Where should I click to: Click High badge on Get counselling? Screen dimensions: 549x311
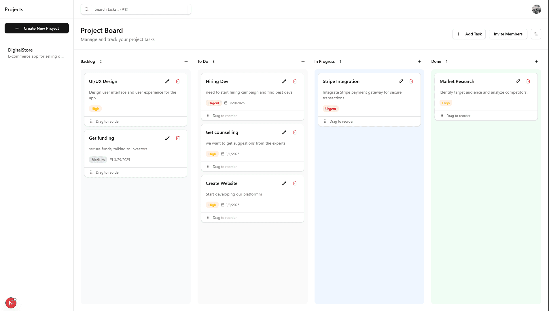pos(212,154)
